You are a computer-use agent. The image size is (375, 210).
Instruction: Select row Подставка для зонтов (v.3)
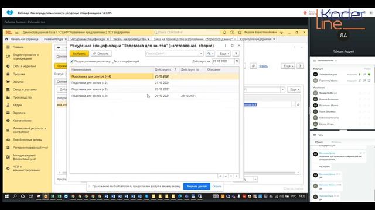154,96
